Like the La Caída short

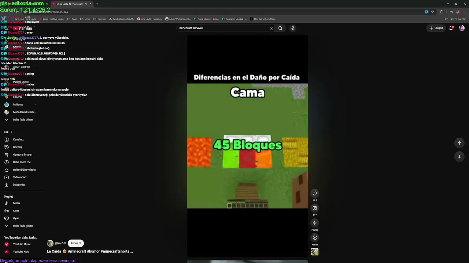314,194
